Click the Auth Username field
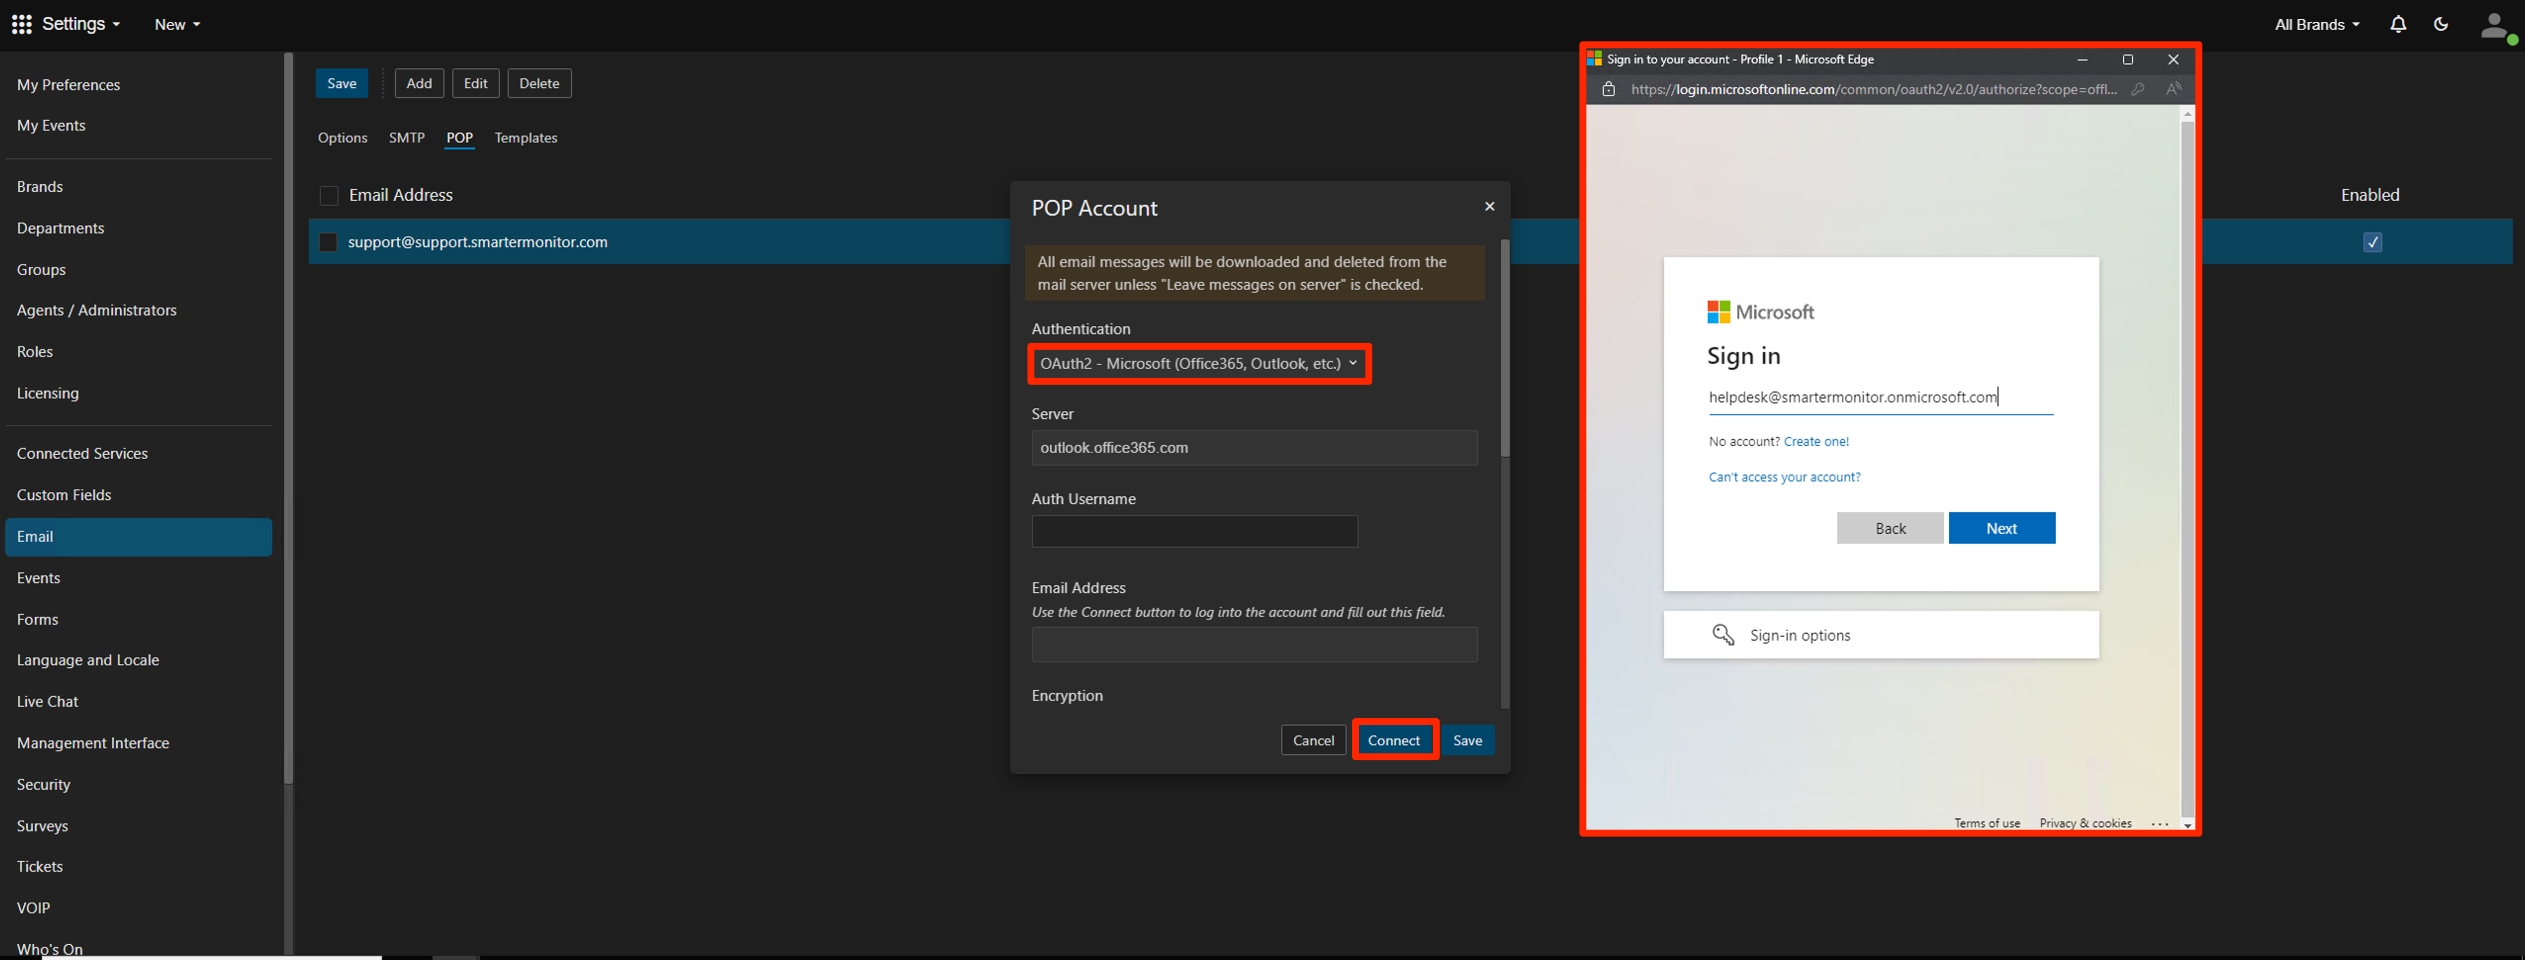The image size is (2525, 960). [1194, 532]
